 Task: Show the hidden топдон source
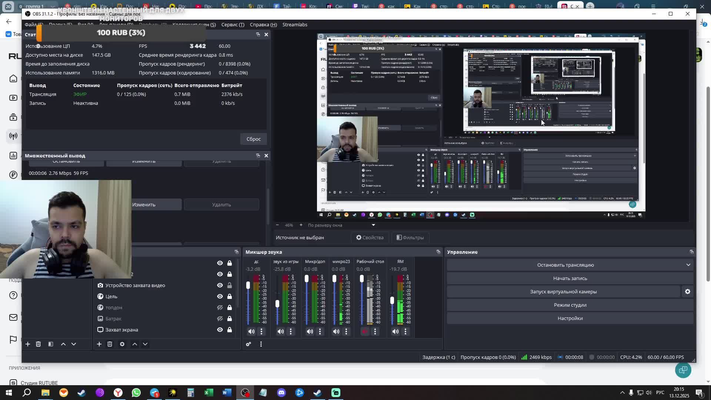220,307
